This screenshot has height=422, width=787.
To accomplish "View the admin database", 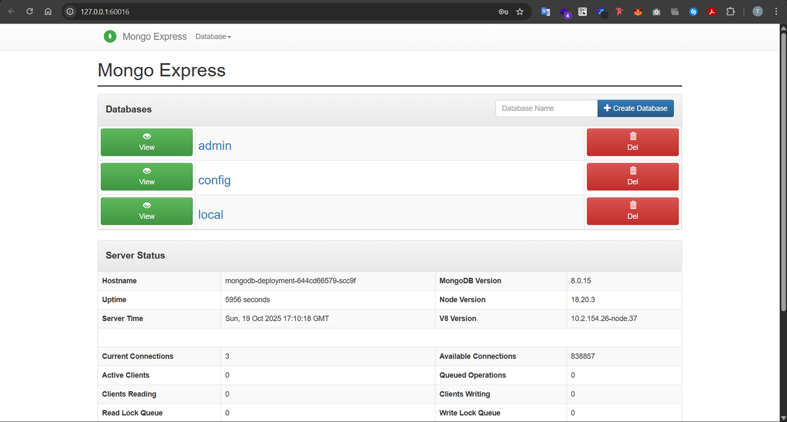I will pos(147,142).
